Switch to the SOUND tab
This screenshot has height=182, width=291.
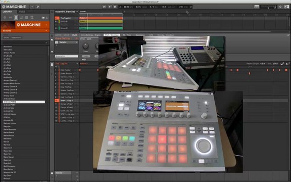pos(74,35)
